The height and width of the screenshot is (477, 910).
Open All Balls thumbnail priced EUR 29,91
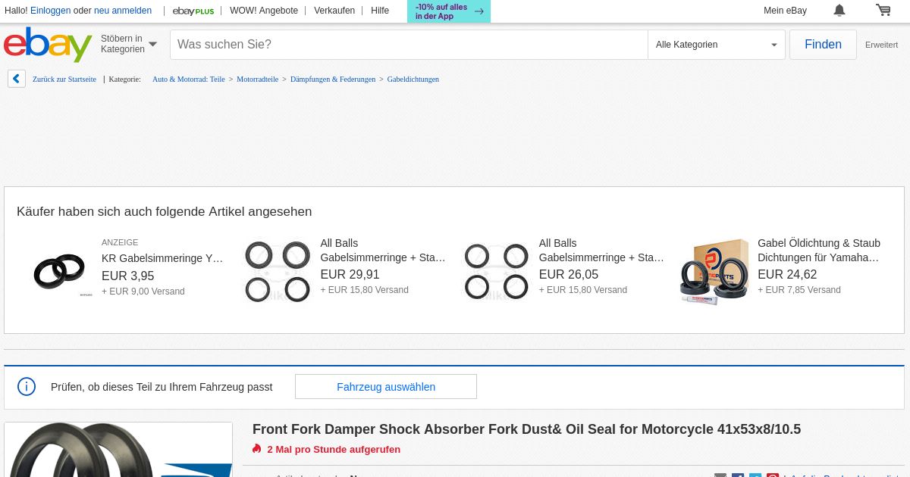pyautogui.click(x=278, y=272)
